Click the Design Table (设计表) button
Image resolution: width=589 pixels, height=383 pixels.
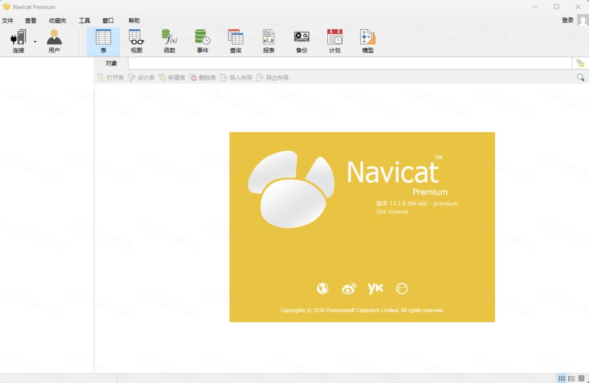coord(141,78)
